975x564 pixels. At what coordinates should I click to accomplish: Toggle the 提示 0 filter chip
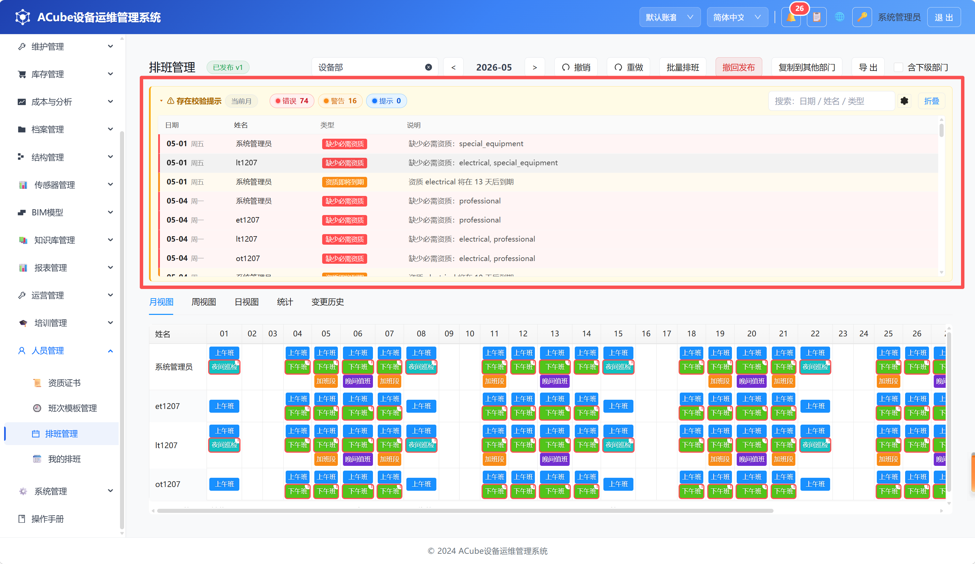(386, 101)
